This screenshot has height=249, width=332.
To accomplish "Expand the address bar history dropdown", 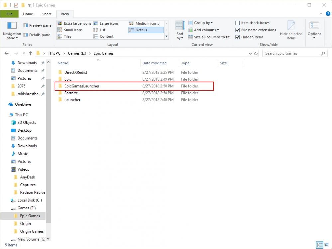I will 250,53.
